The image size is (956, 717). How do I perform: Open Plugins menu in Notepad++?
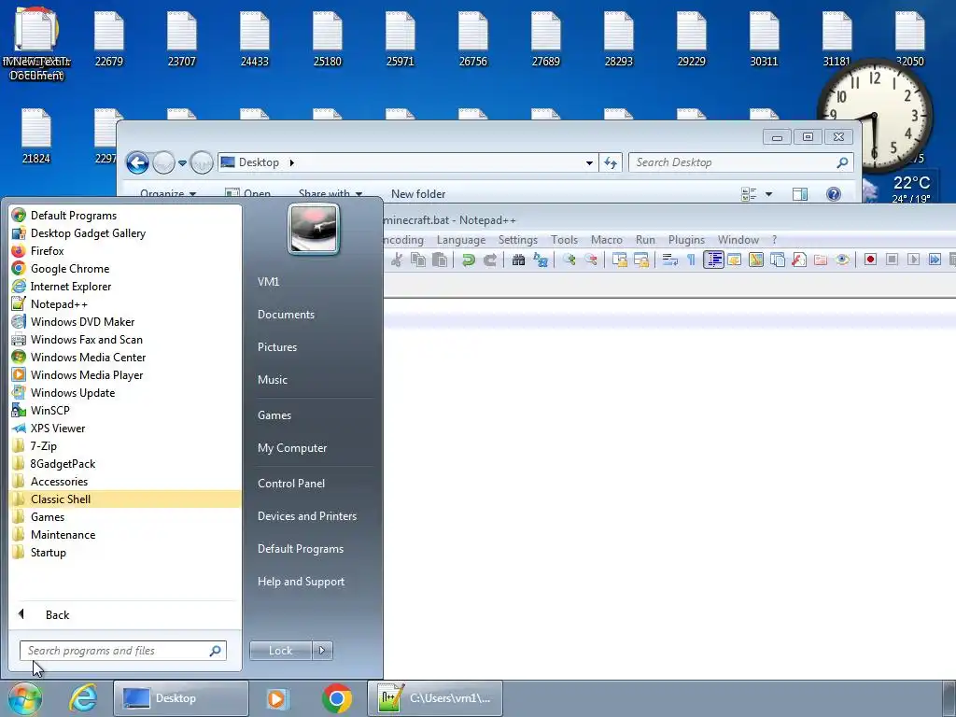coord(686,240)
